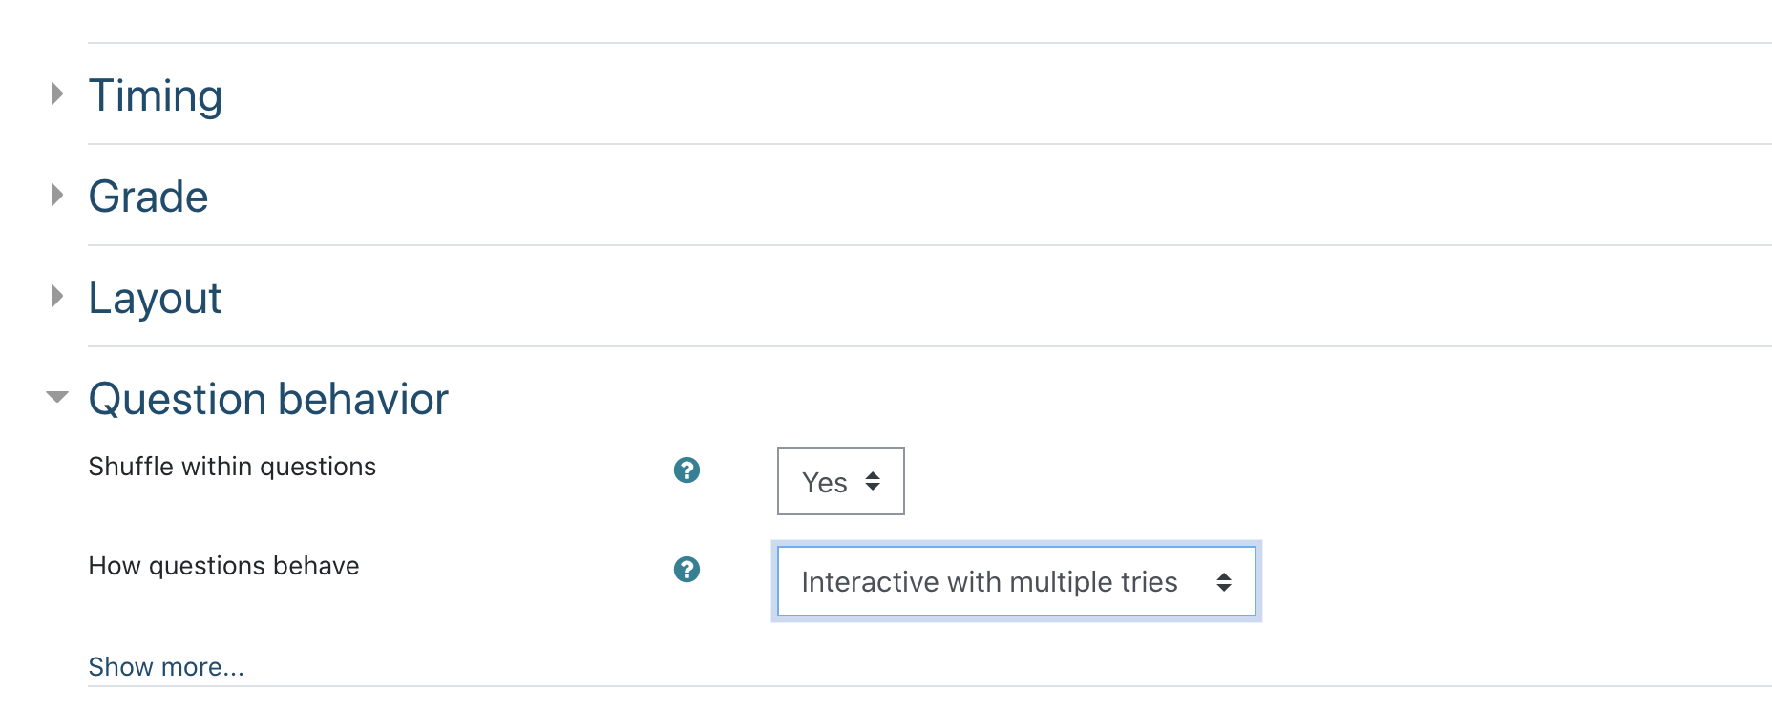Click the up-down arrows beside Yes

[873, 481]
